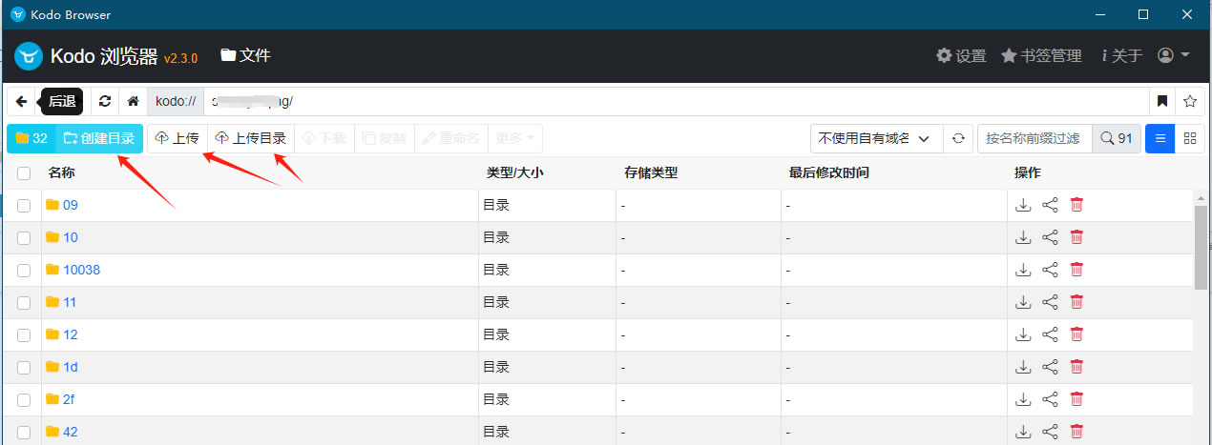Click the 创建目录 button
This screenshot has height=445, width=1212.
[99, 138]
